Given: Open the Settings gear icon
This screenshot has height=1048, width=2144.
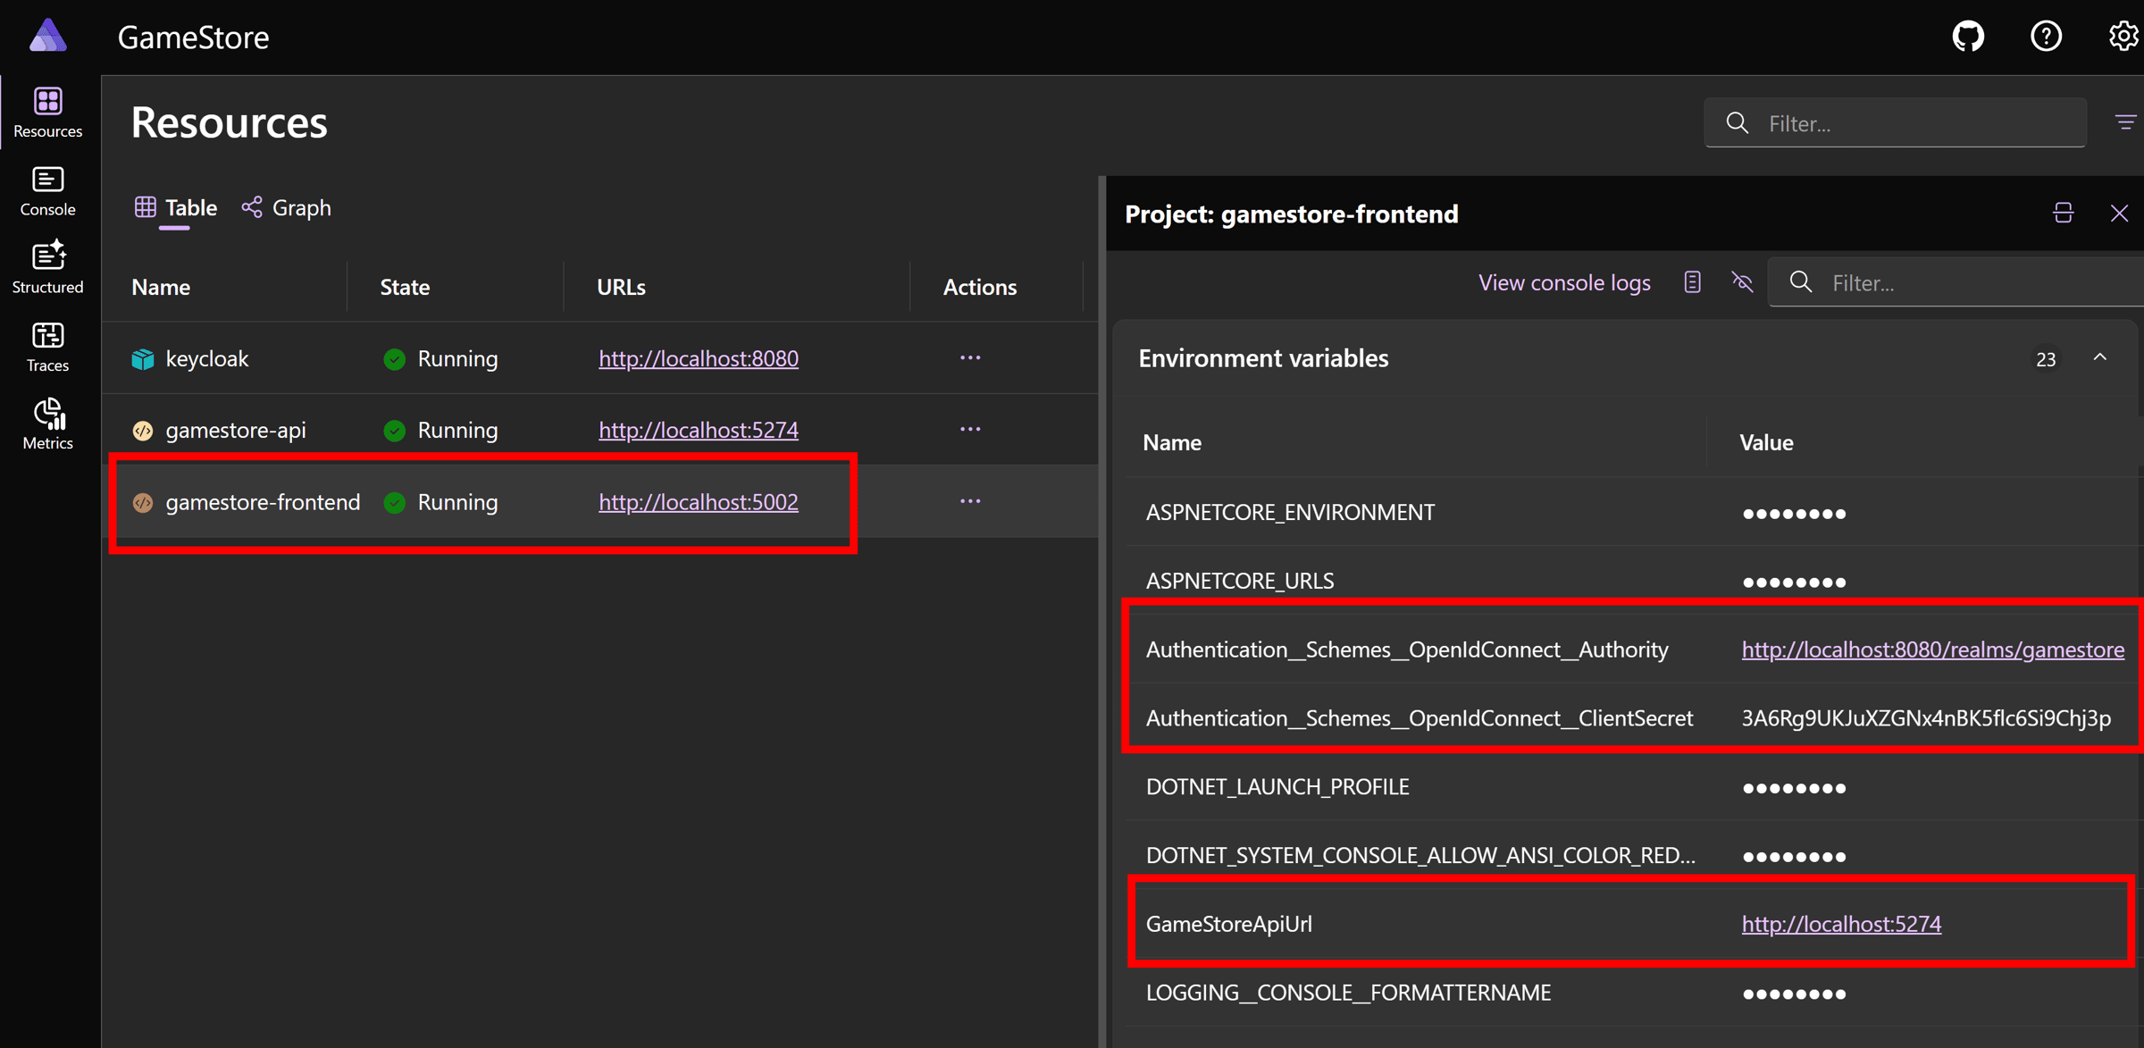Looking at the screenshot, I should pos(2123,37).
